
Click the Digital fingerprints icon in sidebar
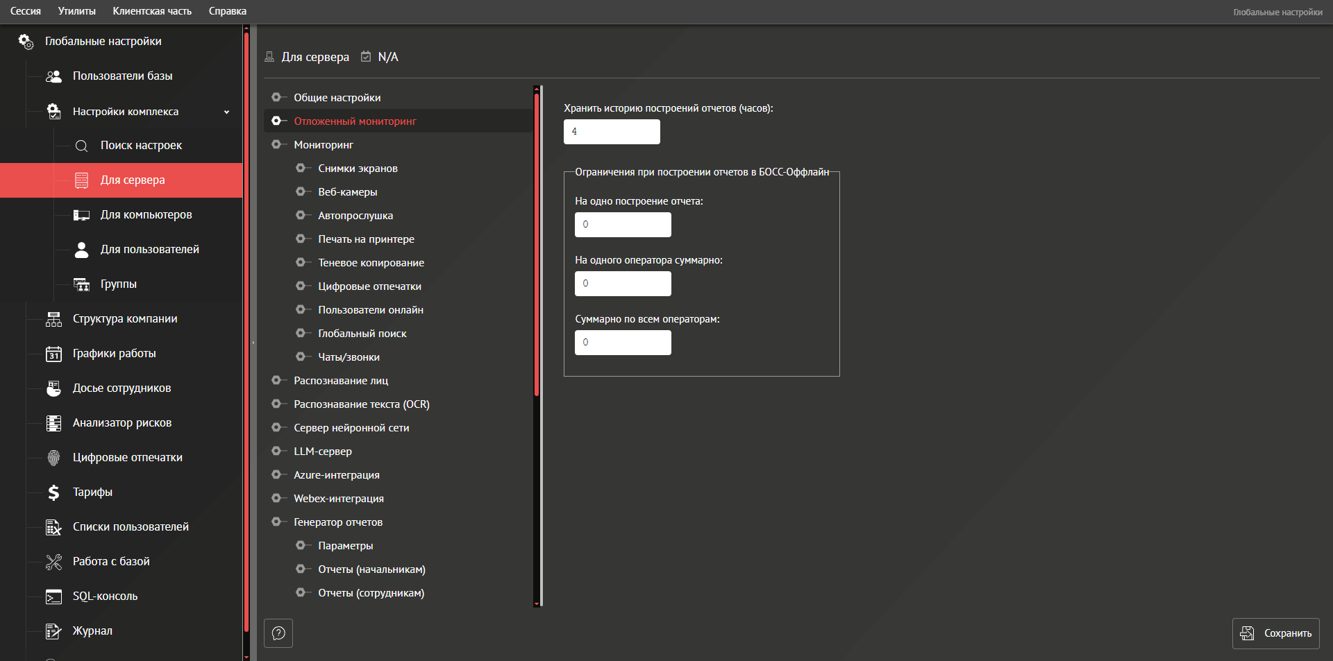click(x=53, y=458)
